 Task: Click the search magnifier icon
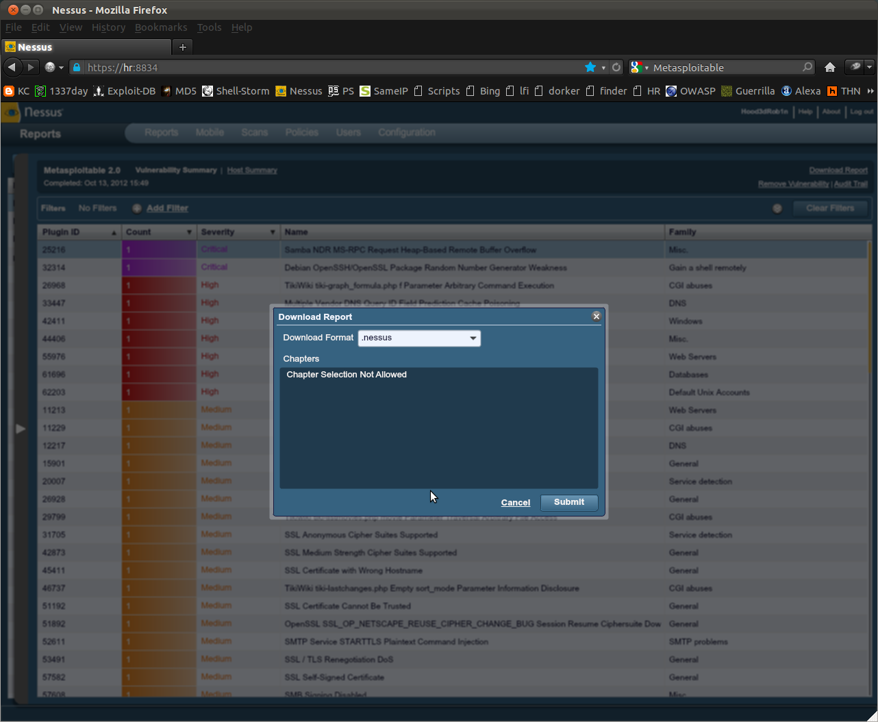807,67
